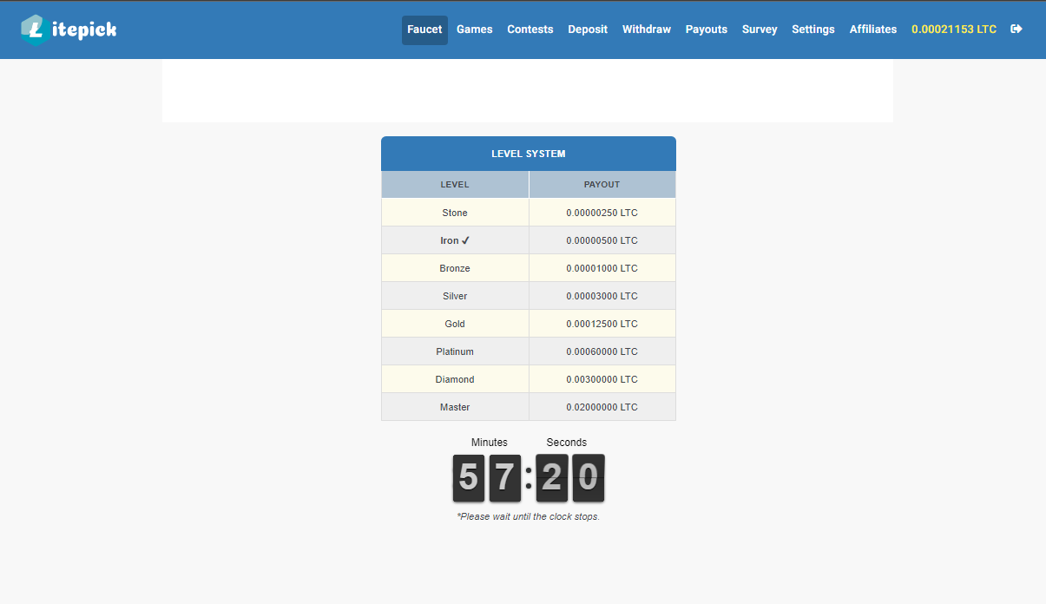The image size is (1046, 604).
Task: Open the Contests page
Action: point(530,30)
